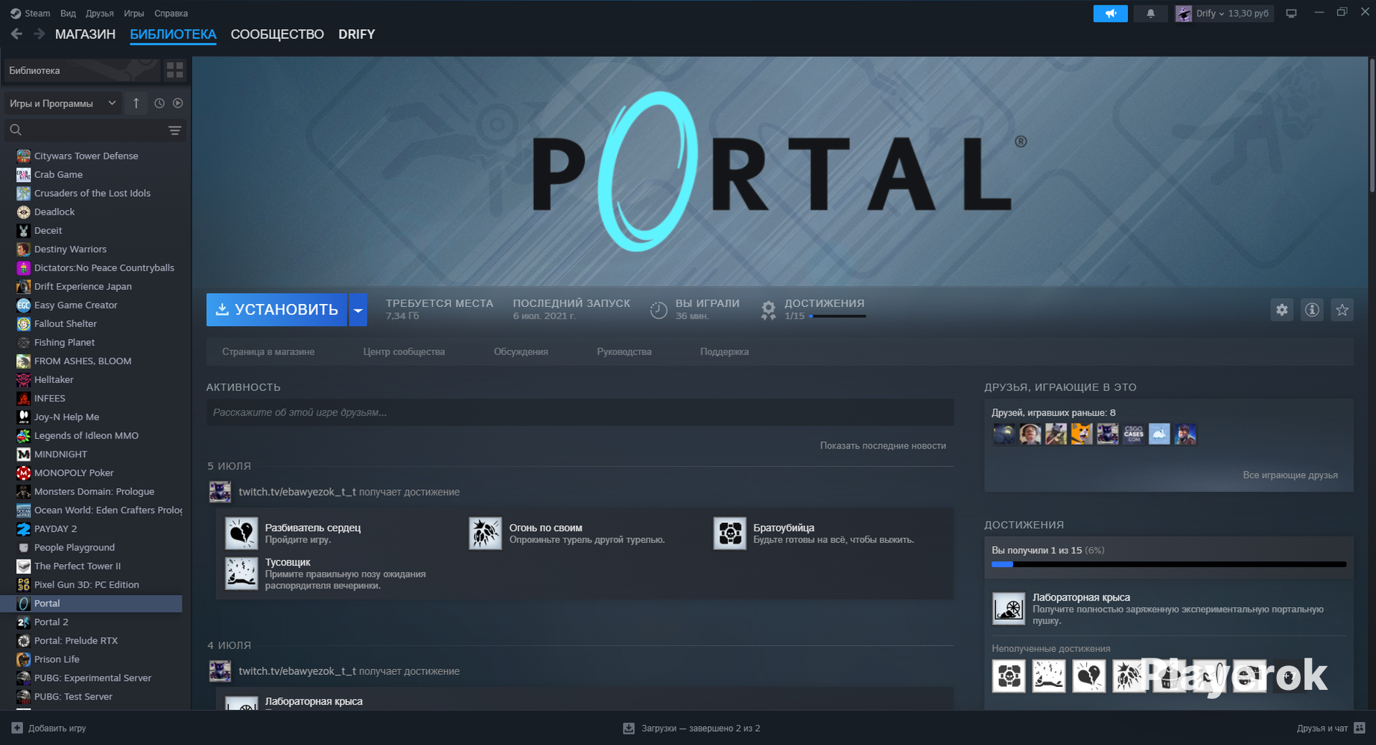
Task: Open Игры и Программы category dropdown
Action: (x=63, y=104)
